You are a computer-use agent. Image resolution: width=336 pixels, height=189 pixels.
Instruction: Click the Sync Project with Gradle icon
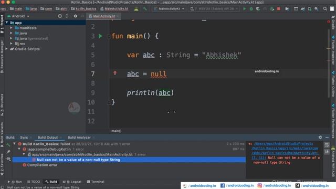click(303, 9)
